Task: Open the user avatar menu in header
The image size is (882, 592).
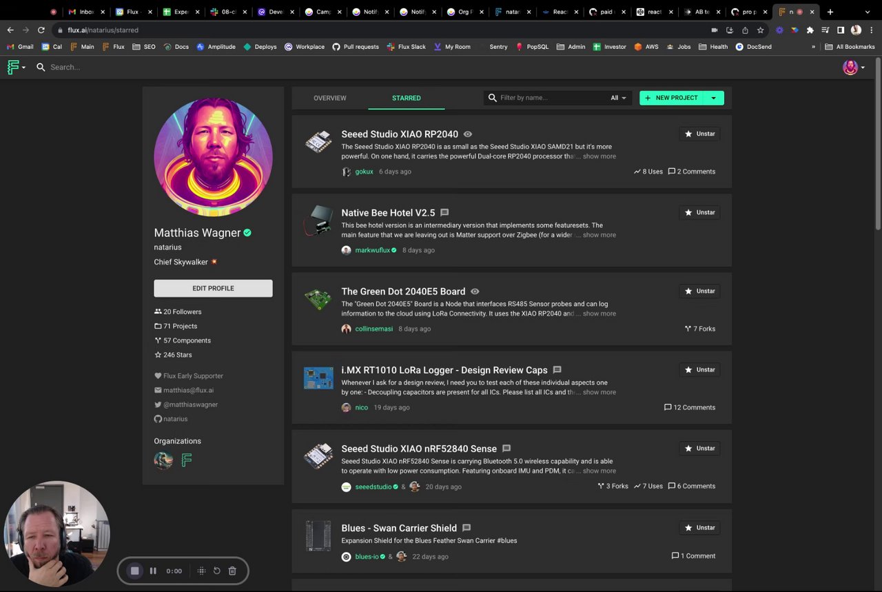Action: click(854, 67)
